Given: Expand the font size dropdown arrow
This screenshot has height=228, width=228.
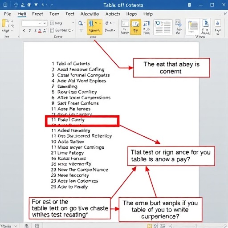Looking at the screenshot, I should point(45,23).
